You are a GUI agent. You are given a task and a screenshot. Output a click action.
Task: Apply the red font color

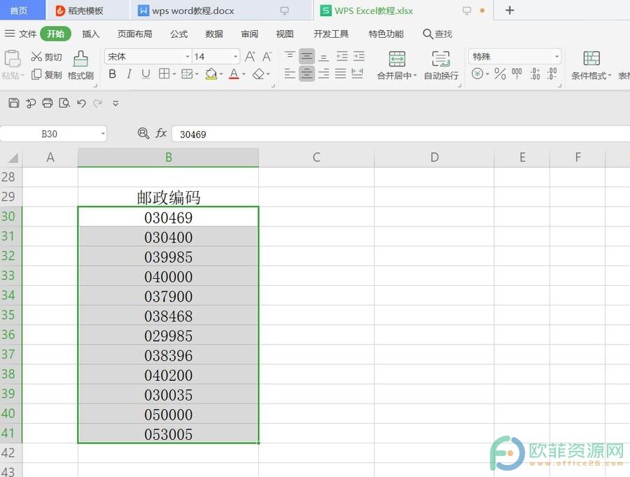click(234, 74)
